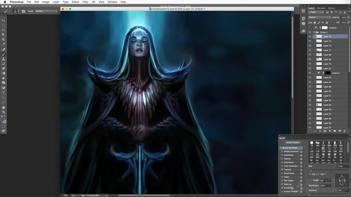Switch to History tab
Image resolution: width=351 pixels, height=197 pixels.
click(x=331, y=8)
